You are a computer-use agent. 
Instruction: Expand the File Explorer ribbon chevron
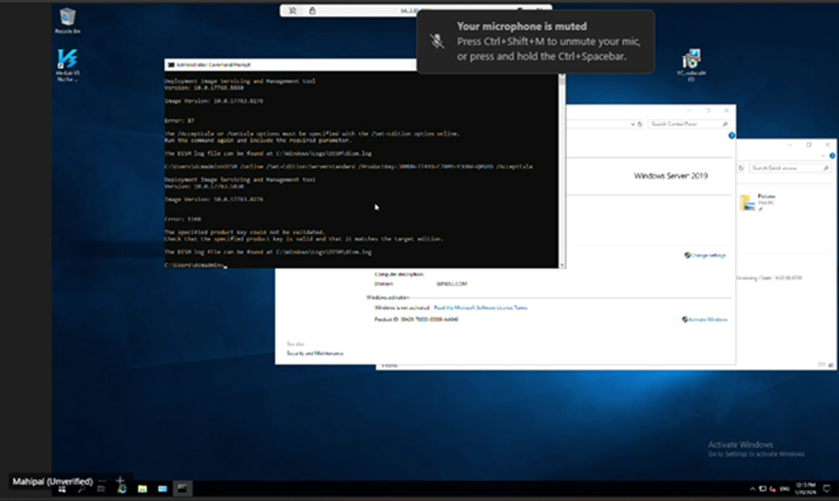click(x=823, y=156)
